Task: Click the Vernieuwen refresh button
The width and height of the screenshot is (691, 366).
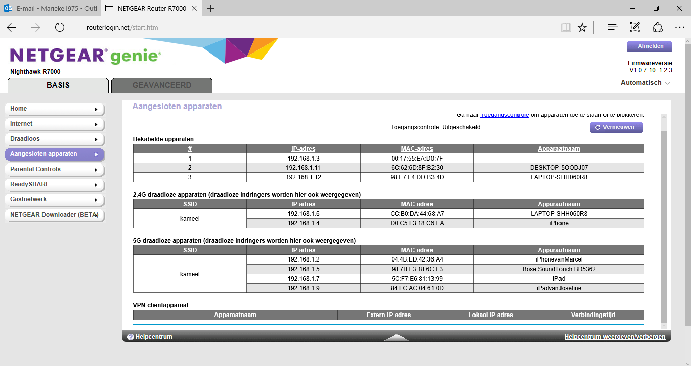Action: click(x=616, y=127)
